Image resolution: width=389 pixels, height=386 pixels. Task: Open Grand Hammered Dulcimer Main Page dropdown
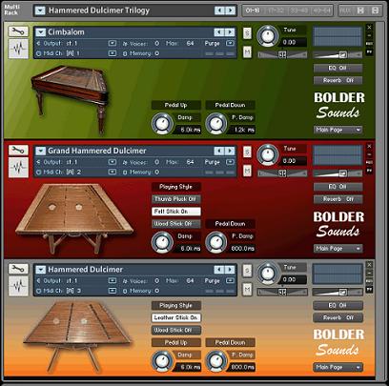click(x=338, y=249)
